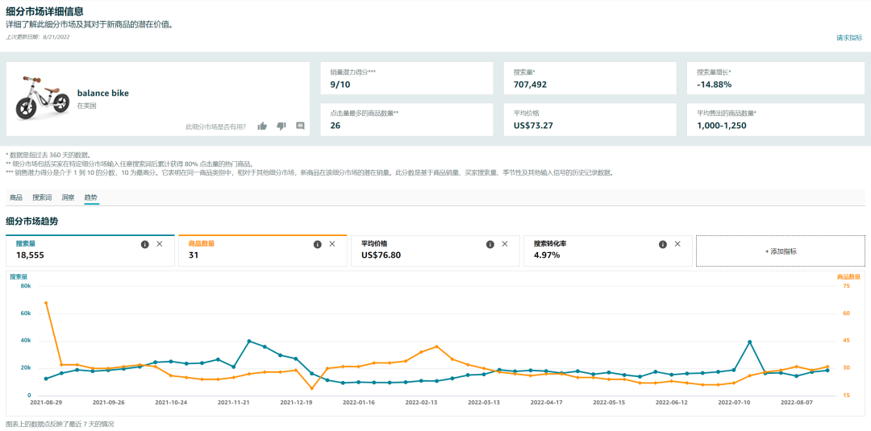Viewport: 871px width, 431px height.
Task: Show info for 搜索转化率 metric
Action: 663,244
